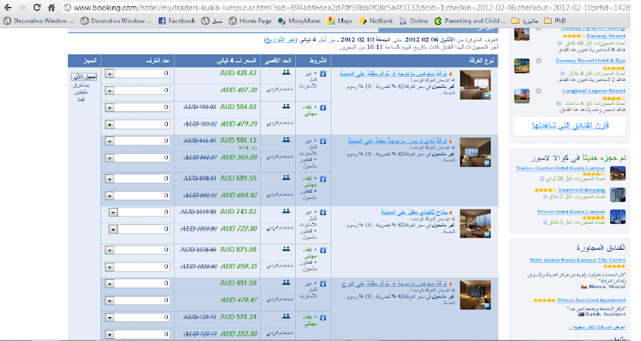641x341 pixels.
Task: Click the info icon in the AUD 578.24 row
Action: click(323, 317)
